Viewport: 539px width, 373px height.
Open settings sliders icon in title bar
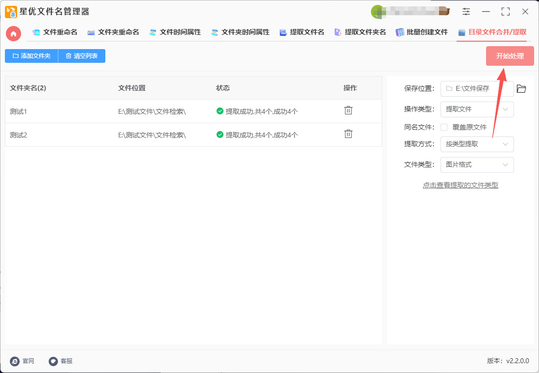click(x=466, y=12)
